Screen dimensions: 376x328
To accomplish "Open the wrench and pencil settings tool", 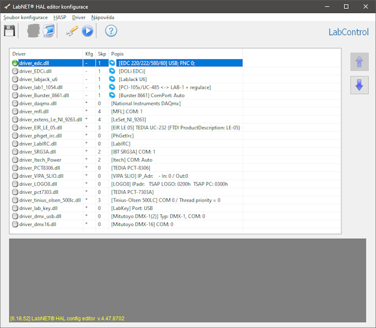I will pos(72,31).
